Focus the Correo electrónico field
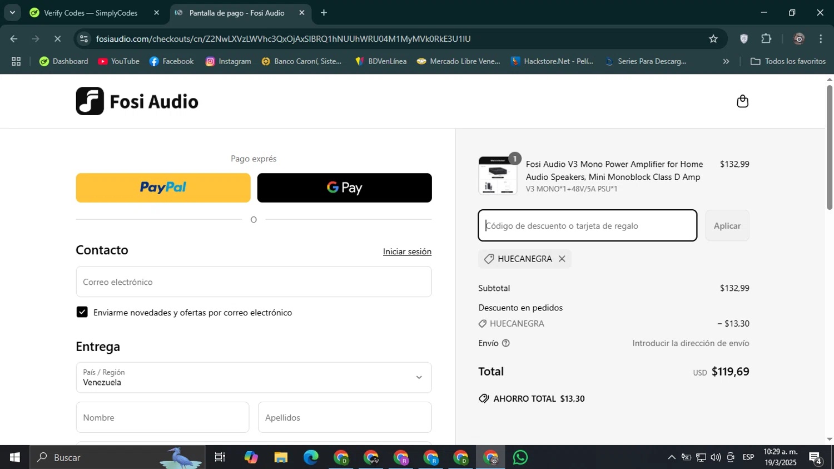Viewport: 834px width, 469px height. pyautogui.click(x=254, y=282)
